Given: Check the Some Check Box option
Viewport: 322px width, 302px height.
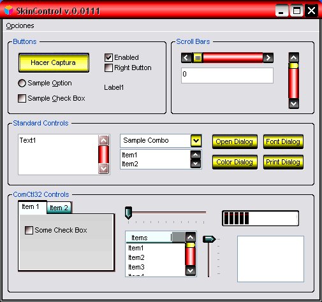Looking at the screenshot, I should point(29,231).
